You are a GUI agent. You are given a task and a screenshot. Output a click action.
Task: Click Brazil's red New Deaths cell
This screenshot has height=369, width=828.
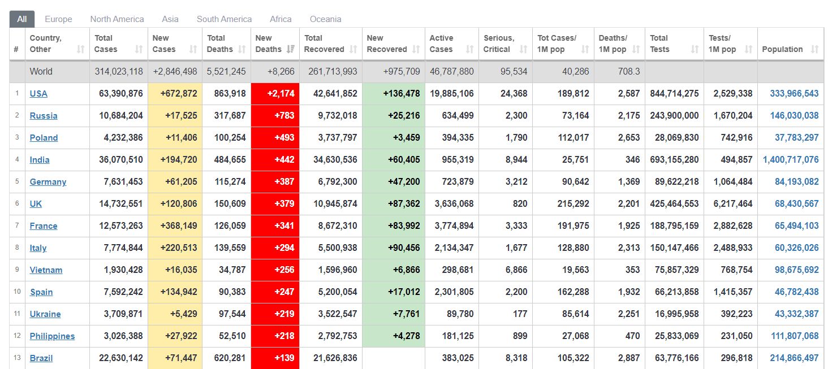(x=275, y=358)
